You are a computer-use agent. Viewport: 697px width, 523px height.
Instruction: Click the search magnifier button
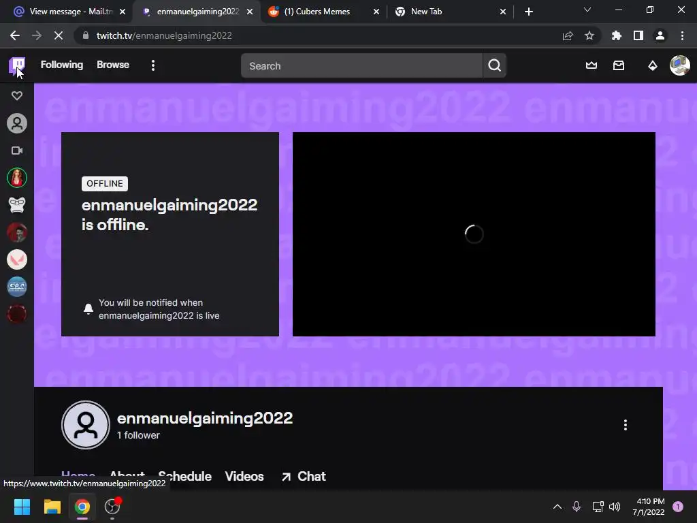[x=494, y=66]
